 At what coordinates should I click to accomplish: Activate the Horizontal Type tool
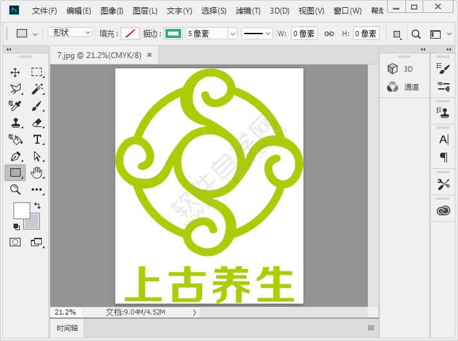(x=37, y=139)
